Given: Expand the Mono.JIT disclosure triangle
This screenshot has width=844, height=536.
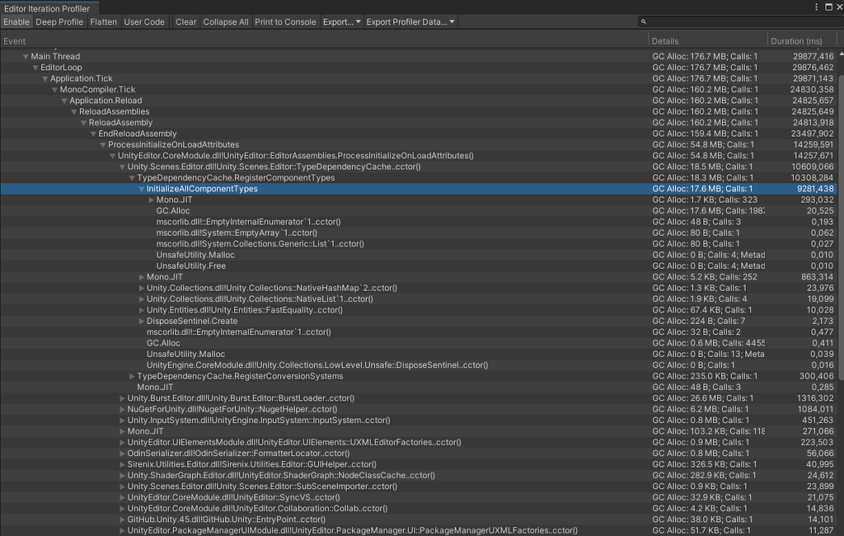Looking at the screenshot, I should coord(152,199).
